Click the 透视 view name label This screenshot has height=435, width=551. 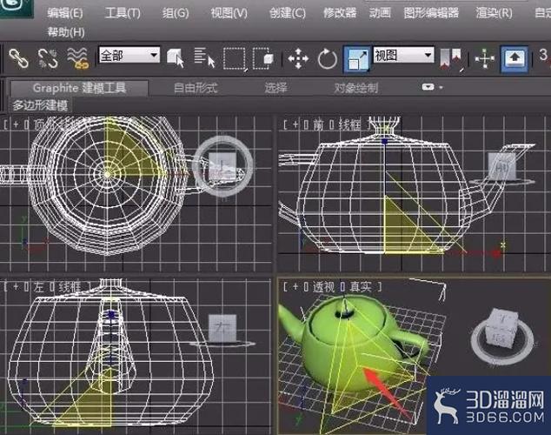pyautogui.click(x=323, y=287)
